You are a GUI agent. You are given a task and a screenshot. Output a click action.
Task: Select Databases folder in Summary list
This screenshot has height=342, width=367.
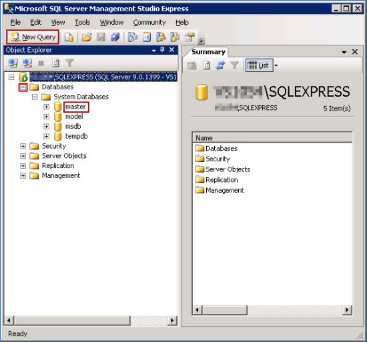[x=216, y=148]
